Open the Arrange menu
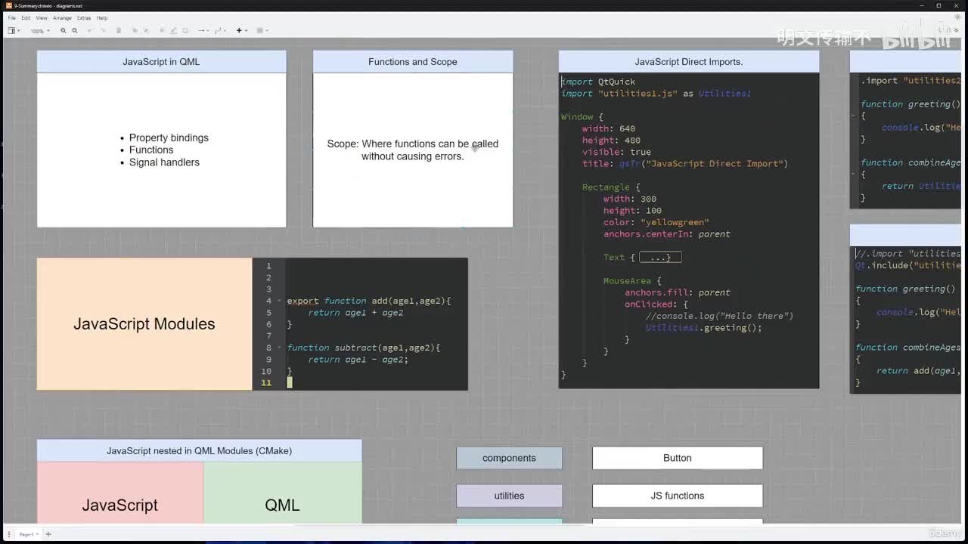Image resolution: width=968 pixels, height=544 pixels. tap(62, 17)
